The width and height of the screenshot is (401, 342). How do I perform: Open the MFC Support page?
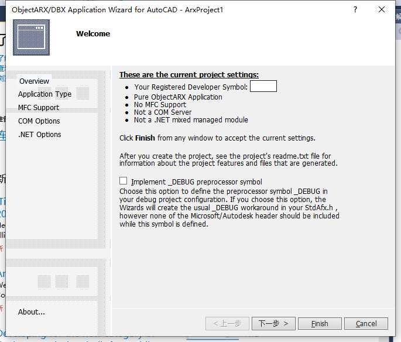[39, 108]
